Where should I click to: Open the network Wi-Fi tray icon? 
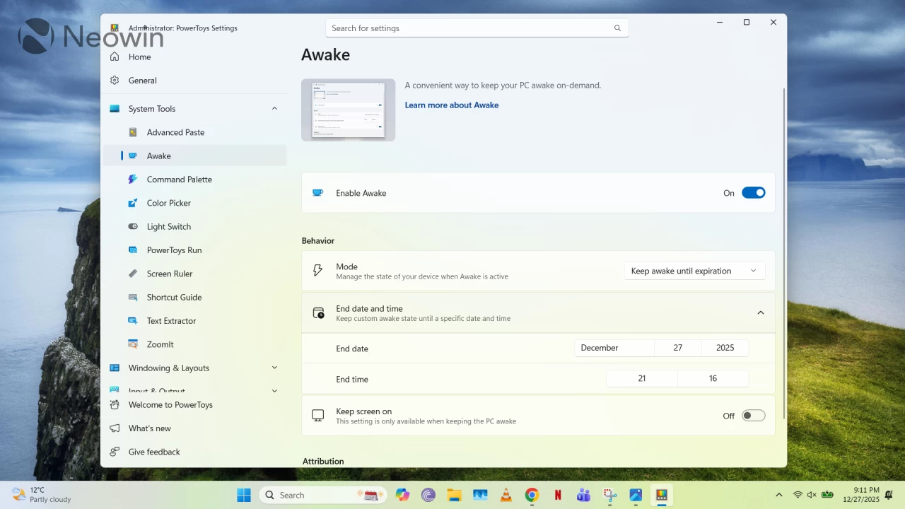pos(798,495)
